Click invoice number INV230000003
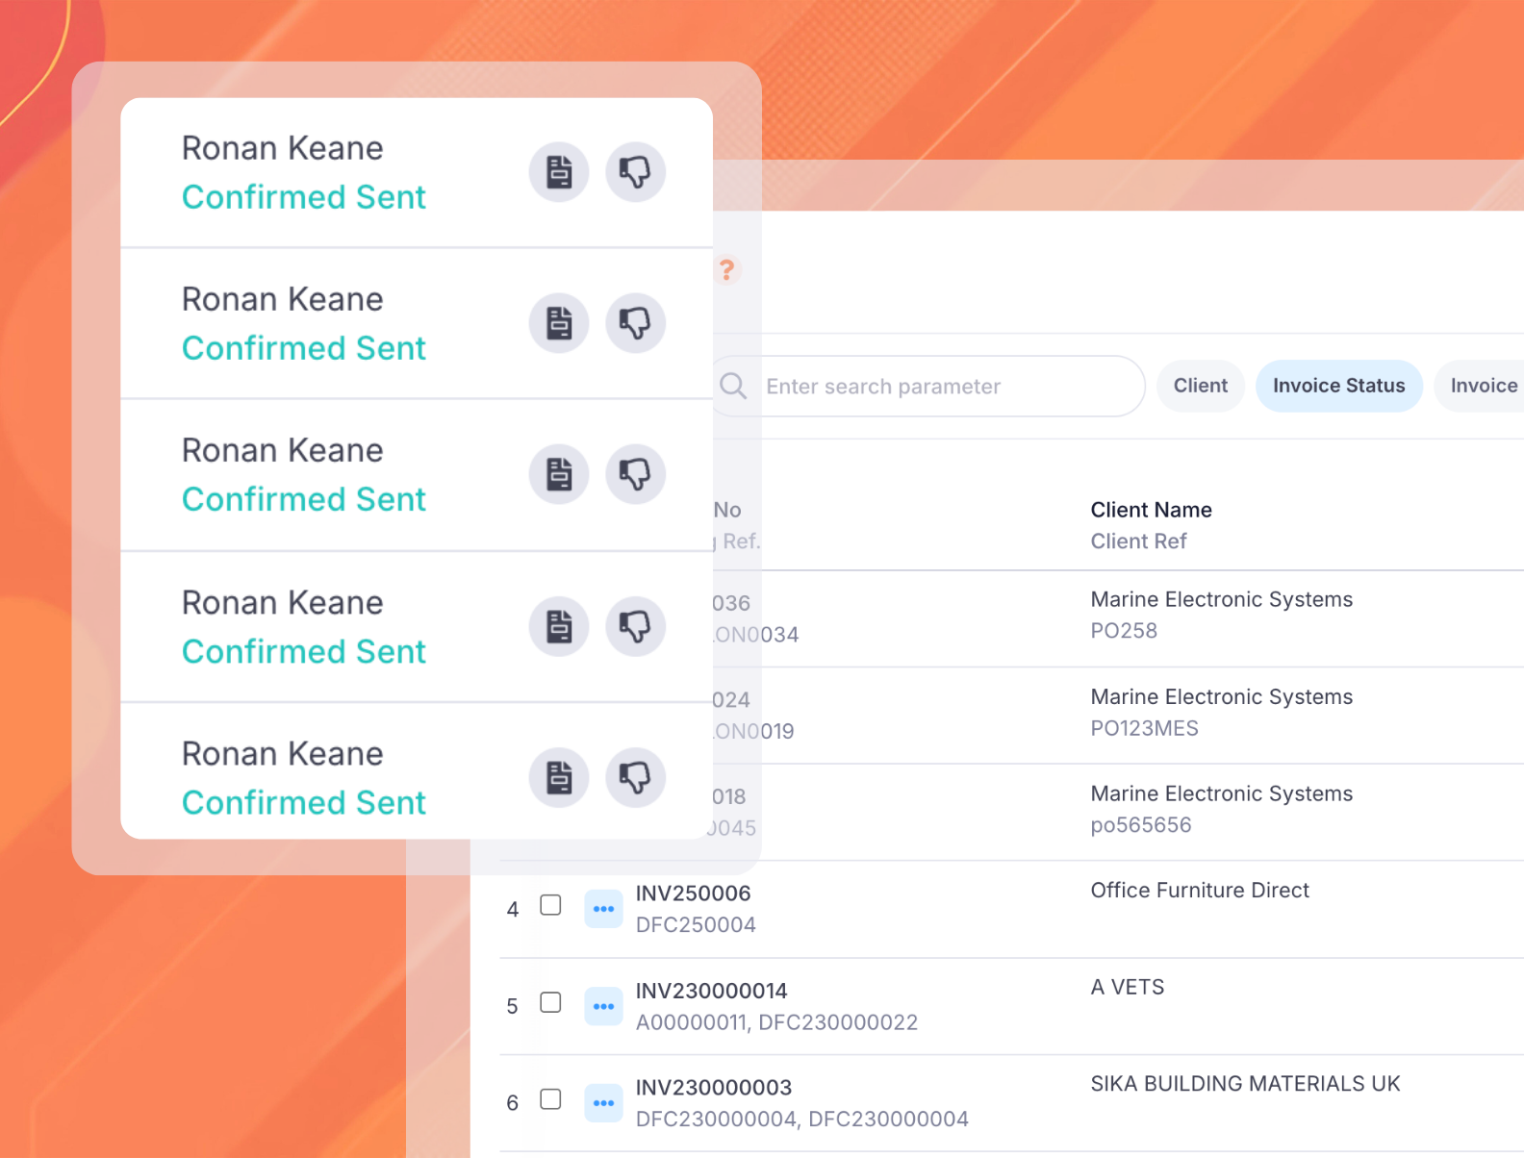1524x1158 pixels. pos(713,1088)
